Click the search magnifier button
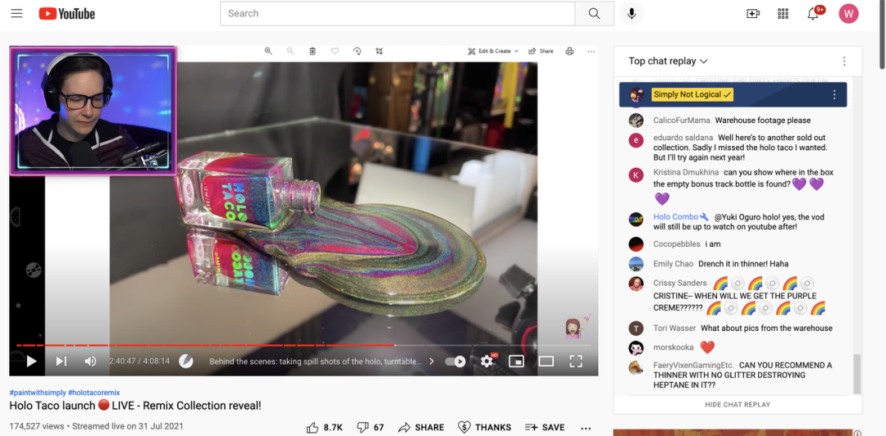The width and height of the screenshot is (886, 436). click(x=594, y=14)
